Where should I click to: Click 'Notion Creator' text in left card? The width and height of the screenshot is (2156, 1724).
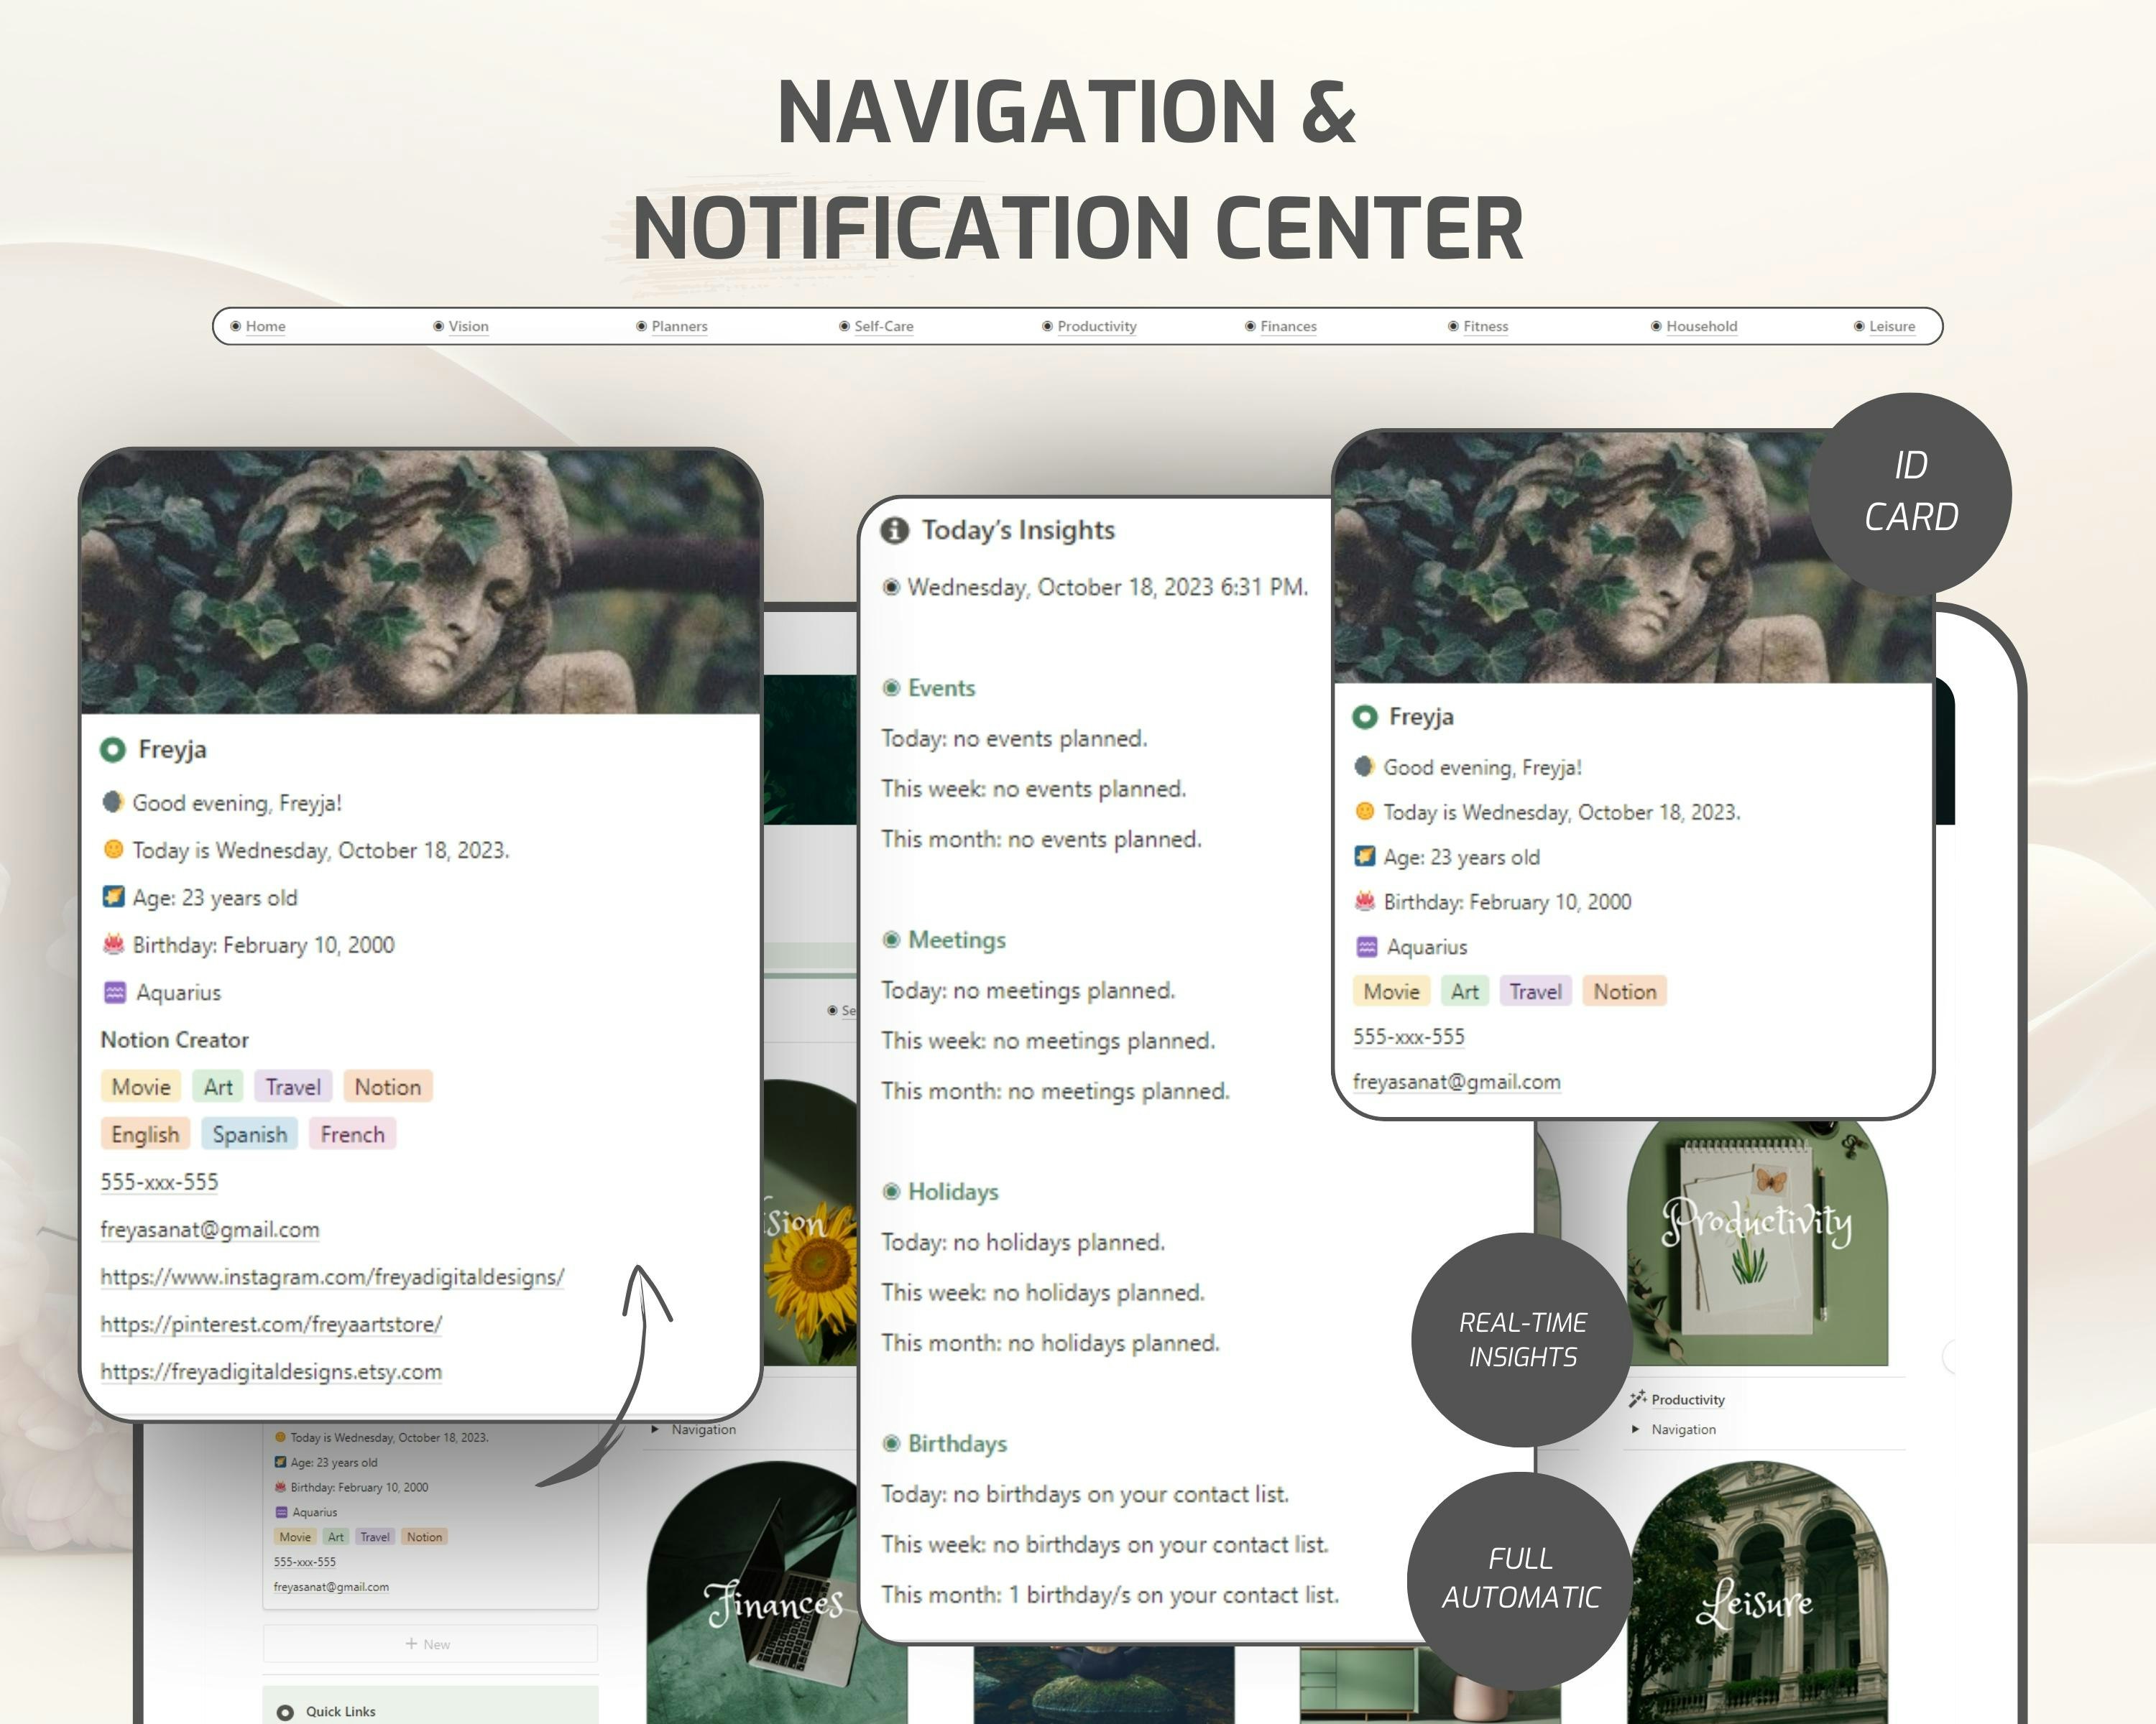pos(175,1039)
